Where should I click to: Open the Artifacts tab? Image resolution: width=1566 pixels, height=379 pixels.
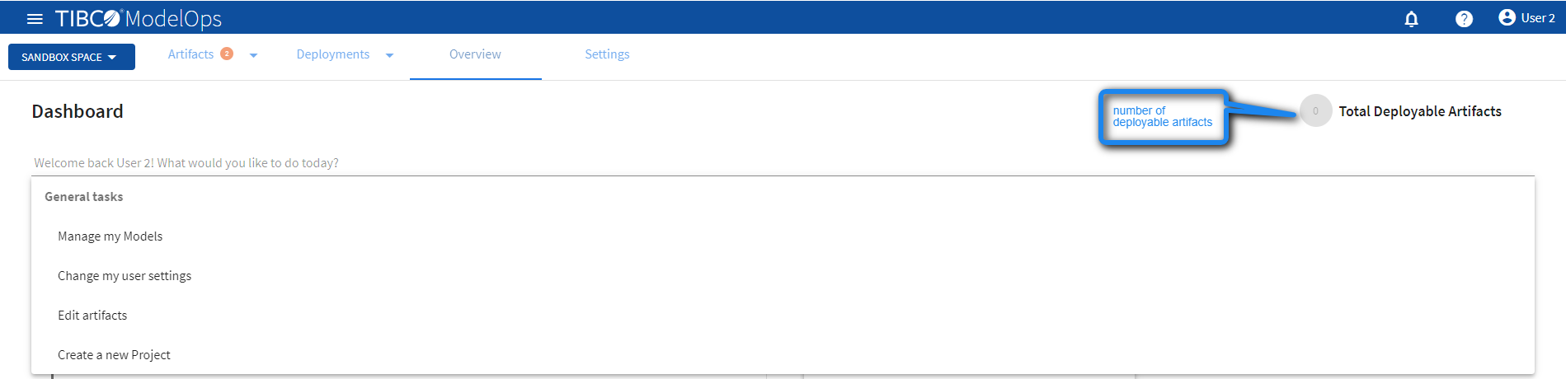[190, 54]
